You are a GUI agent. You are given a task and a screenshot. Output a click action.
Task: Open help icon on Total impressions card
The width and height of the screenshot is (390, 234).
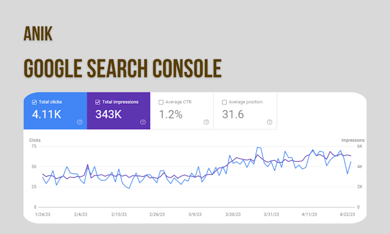click(143, 122)
